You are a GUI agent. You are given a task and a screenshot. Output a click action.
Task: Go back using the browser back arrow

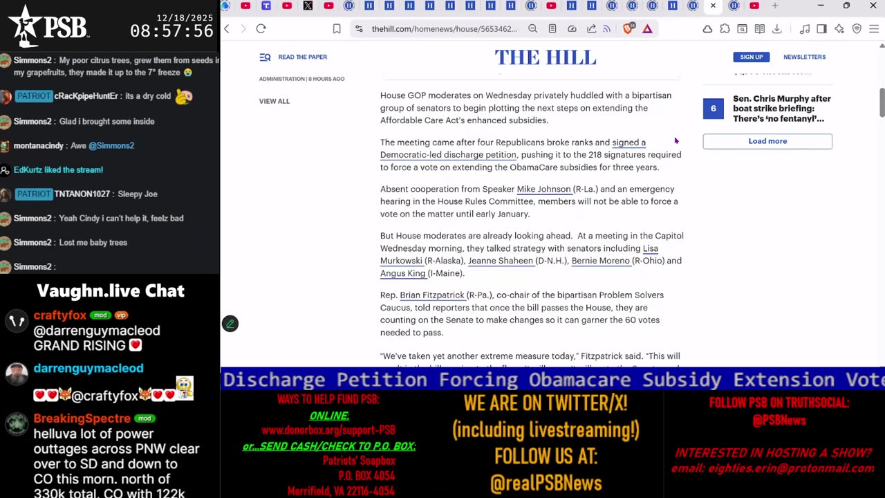pos(227,28)
